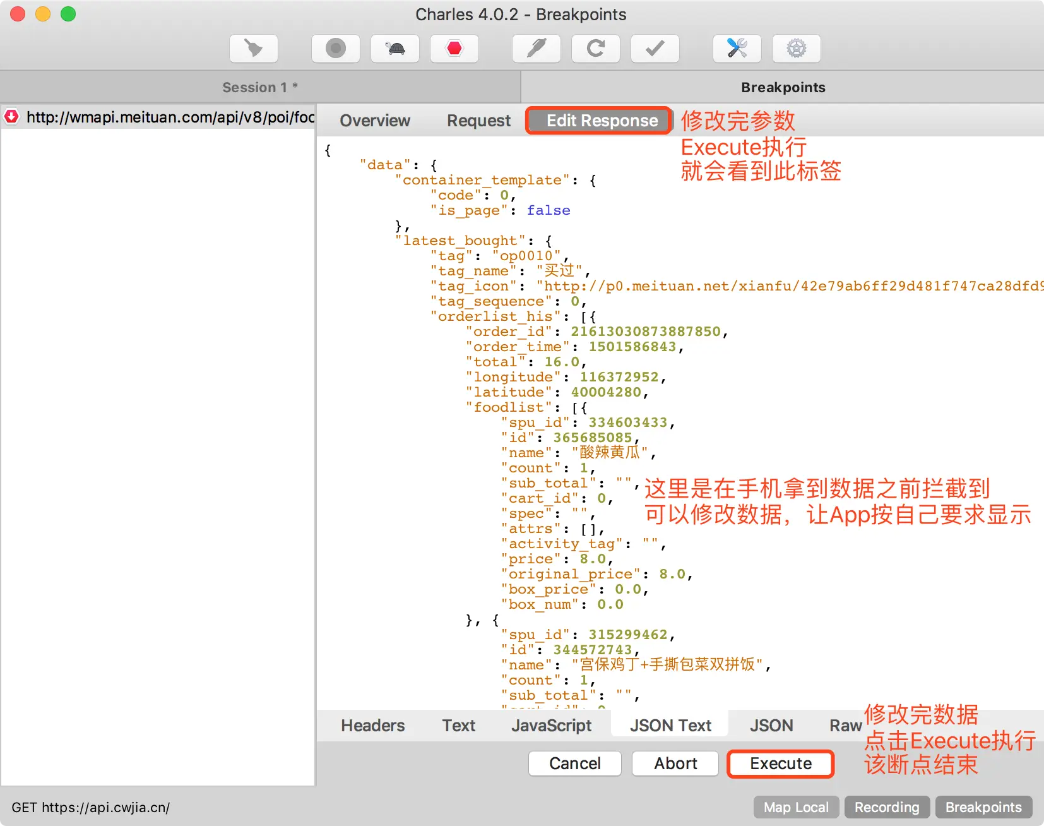Switch to JSON view tab

pos(771,726)
